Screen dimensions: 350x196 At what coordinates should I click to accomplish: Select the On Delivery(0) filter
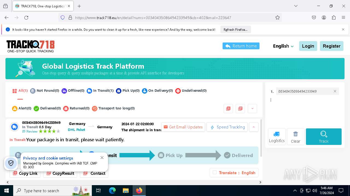(x=157, y=91)
